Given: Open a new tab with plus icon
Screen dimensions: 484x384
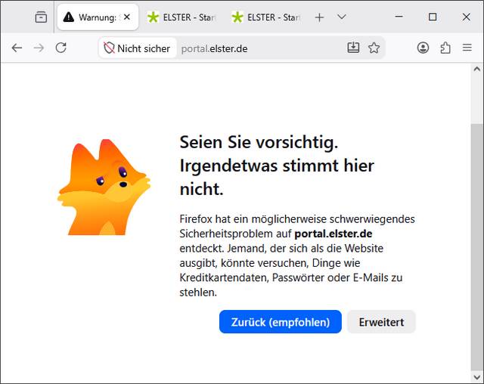Looking at the screenshot, I should 319,17.
